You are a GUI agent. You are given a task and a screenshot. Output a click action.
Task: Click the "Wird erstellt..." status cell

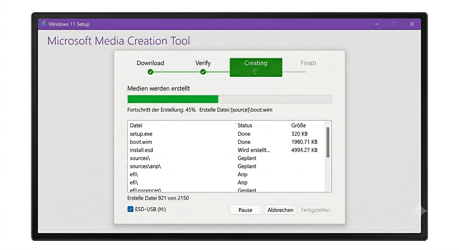pyautogui.click(x=254, y=150)
